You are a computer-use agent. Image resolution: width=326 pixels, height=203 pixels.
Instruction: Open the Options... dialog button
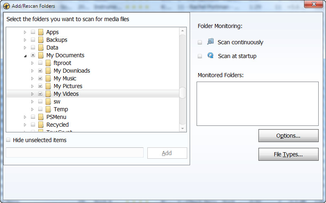tap(288, 136)
